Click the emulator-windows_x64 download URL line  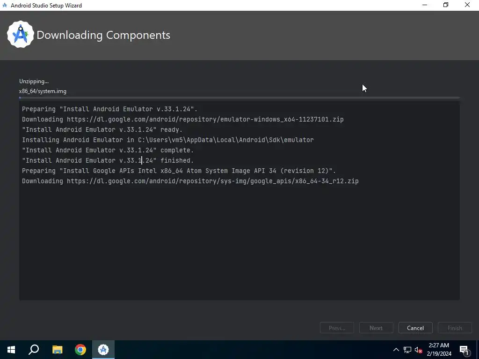[183, 119]
